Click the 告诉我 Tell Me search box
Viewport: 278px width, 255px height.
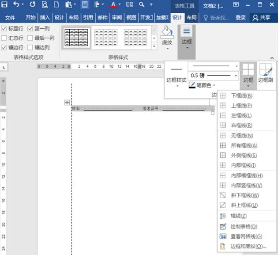(216, 18)
